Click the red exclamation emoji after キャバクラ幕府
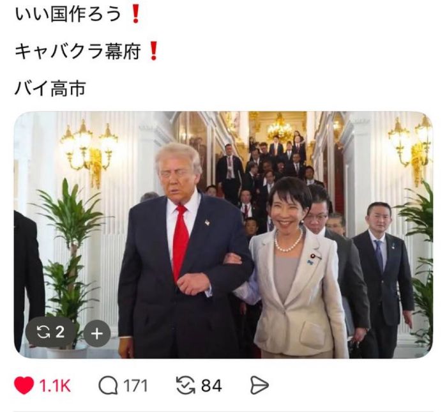The width and height of the screenshot is (447, 412). pos(154,52)
